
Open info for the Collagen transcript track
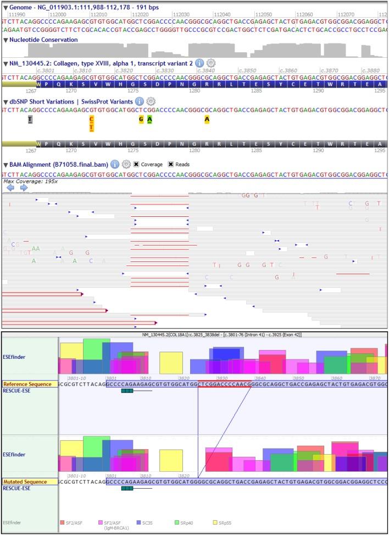point(199,63)
